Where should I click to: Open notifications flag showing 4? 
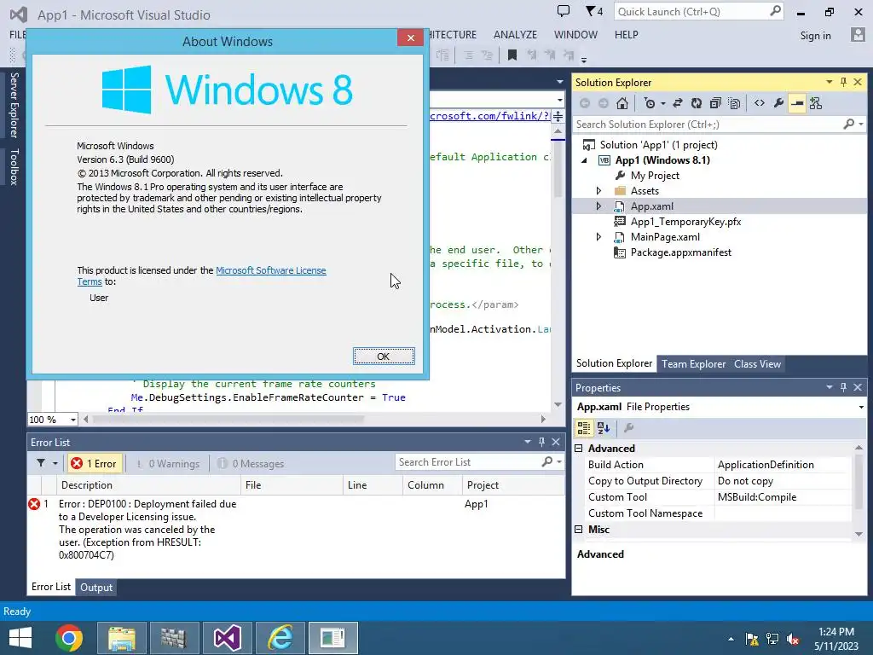594,11
